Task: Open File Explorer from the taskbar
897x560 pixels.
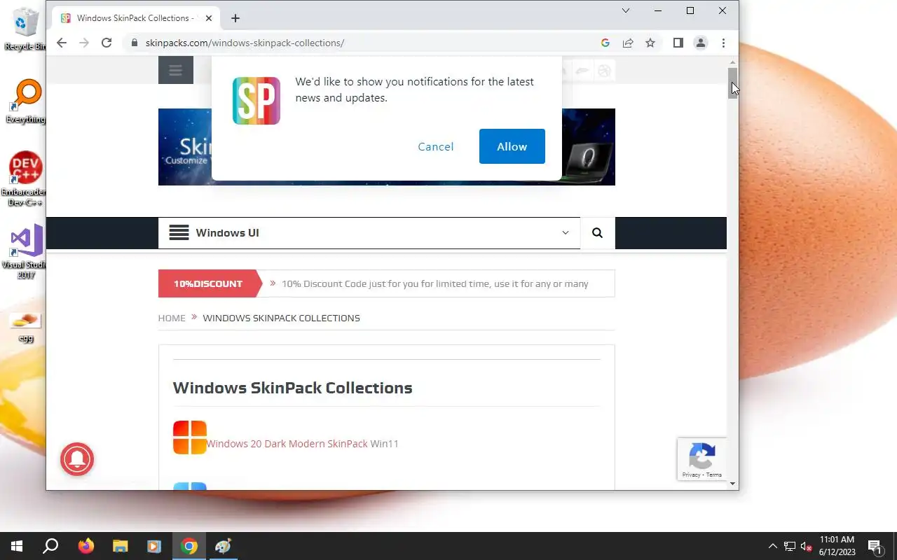Action: 120,546
